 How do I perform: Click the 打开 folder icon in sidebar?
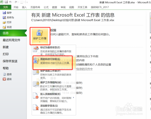tap(4, 22)
